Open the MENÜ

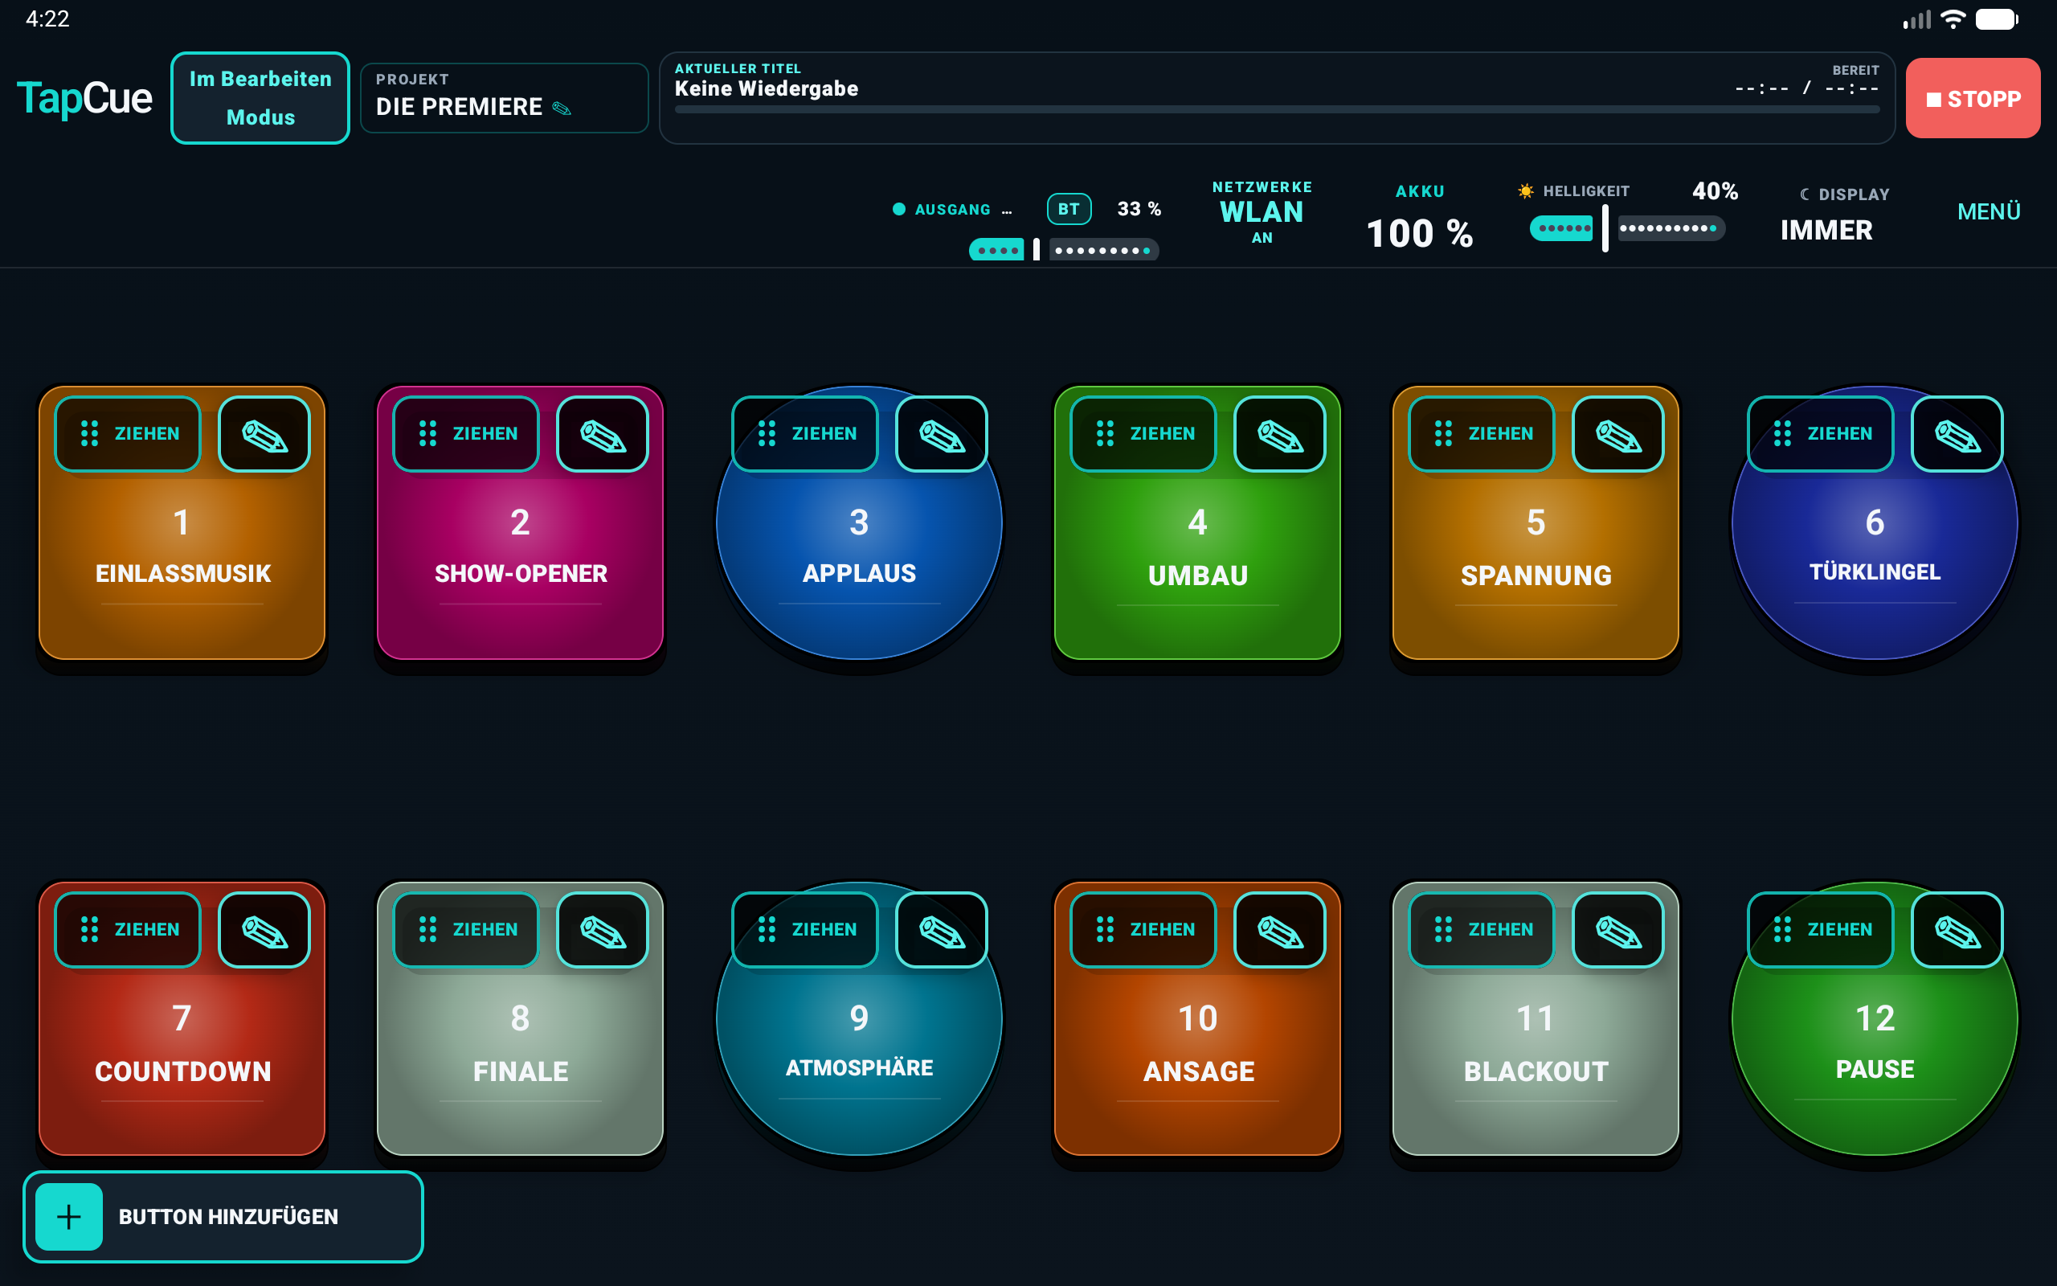click(x=1989, y=211)
